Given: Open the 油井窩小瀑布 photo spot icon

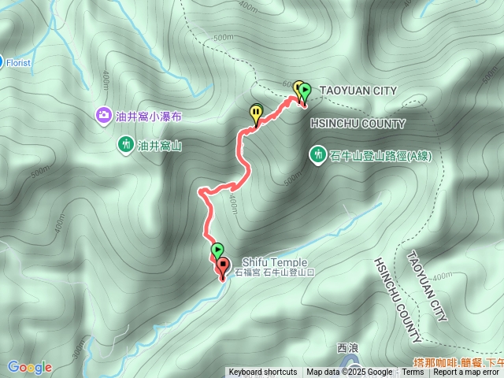Looking at the screenshot, I should tap(103, 116).
